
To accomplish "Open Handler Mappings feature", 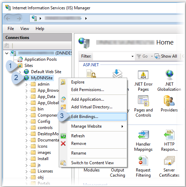I will point(143,141).
